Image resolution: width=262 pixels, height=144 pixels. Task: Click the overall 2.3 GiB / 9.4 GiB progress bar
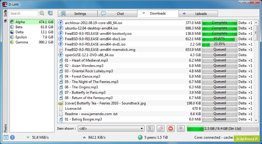pos(223,129)
